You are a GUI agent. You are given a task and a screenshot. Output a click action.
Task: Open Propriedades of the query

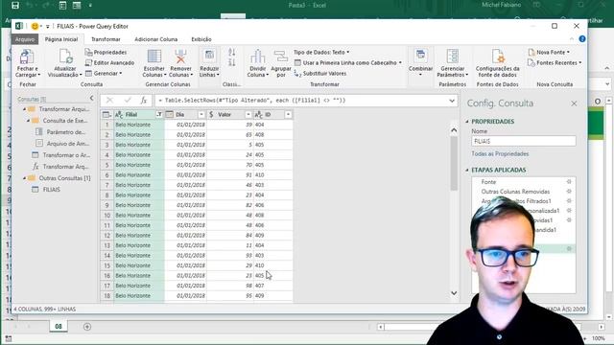tap(106, 52)
